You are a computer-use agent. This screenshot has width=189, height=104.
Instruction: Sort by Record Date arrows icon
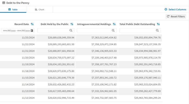32,24
